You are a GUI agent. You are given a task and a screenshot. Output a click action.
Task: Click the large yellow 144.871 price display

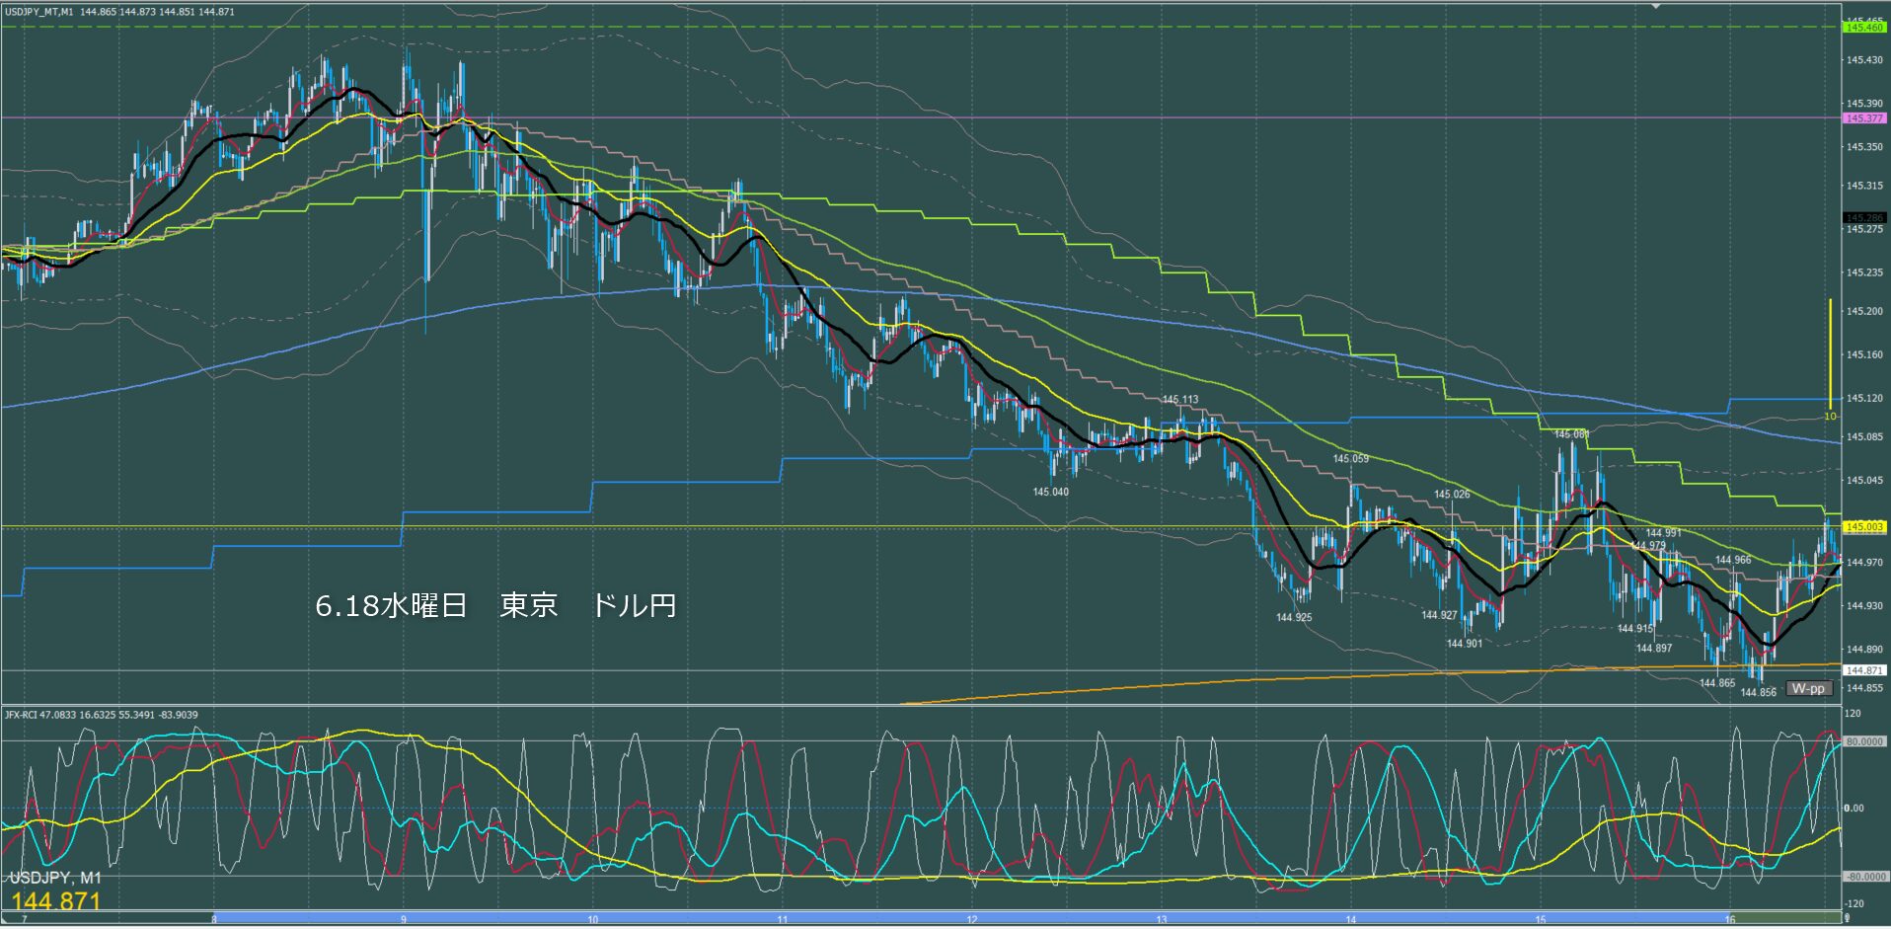point(56,901)
